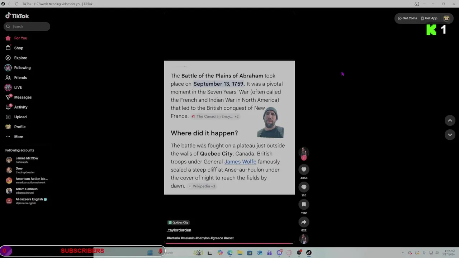Image resolution: width=459 pixels, height=258 pixels.
Task: Click the Get App button
Action: (429, 18)
